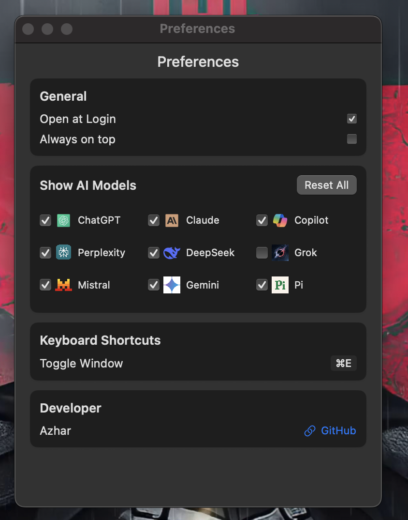Screen dimensions: 408x520
Task: Uncheck the DeepSeek model checkbox
Action: [154, 253]
